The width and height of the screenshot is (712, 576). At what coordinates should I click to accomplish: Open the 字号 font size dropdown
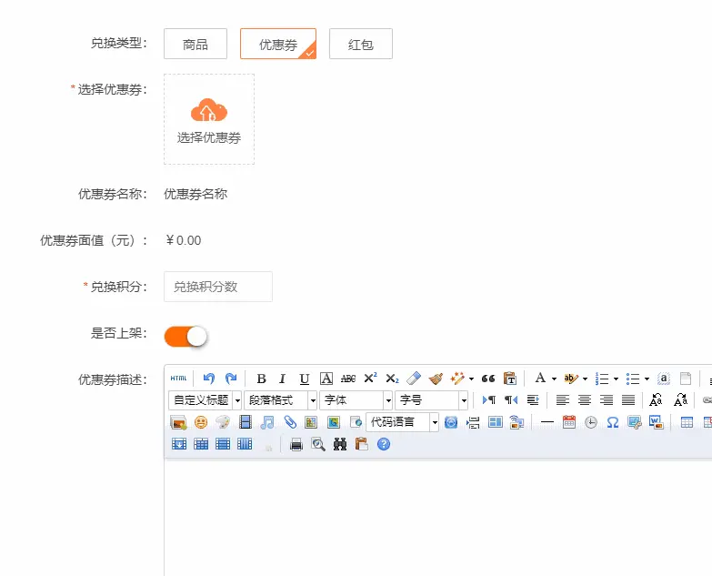coord(432,400)
